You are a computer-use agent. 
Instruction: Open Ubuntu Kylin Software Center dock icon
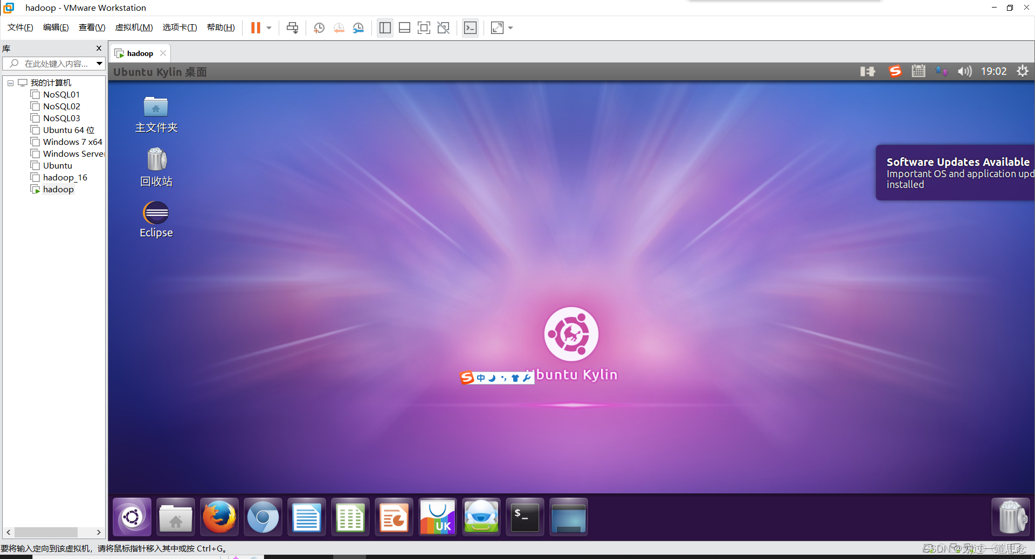click(438, 517)
